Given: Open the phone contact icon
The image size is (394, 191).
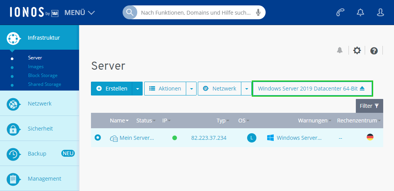Looking at the screenshot, I should [x=340, y=12].
